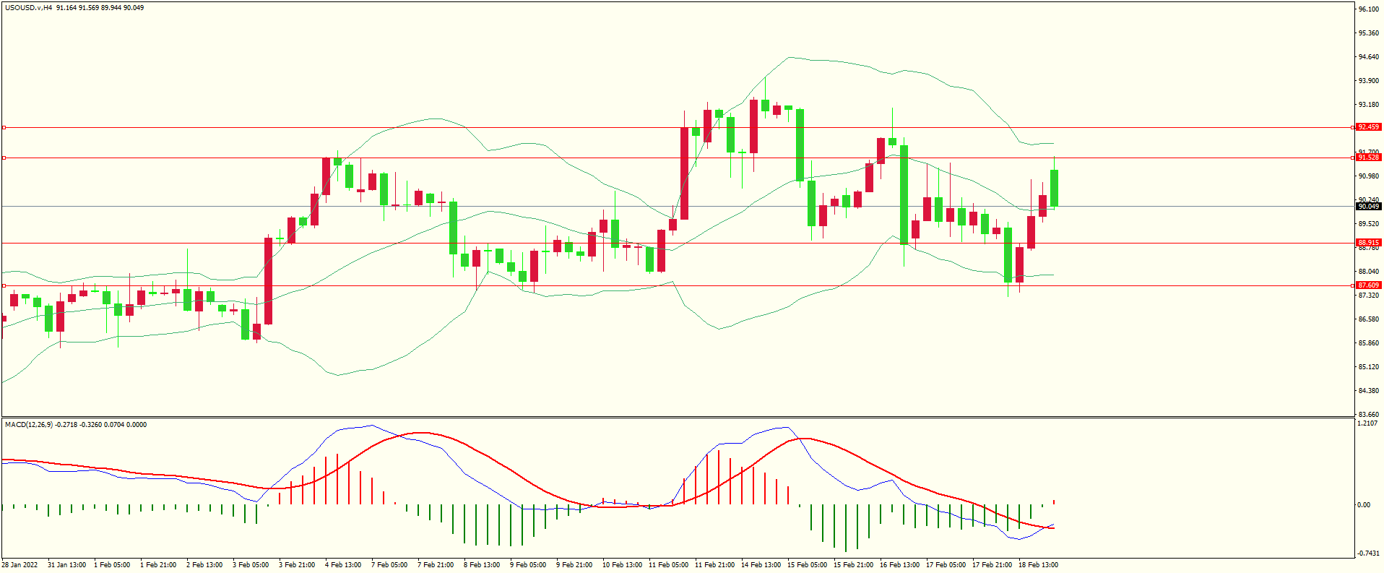This screenshot has height=573, width=1384.
Task: Click the 90.980 price scale label
Action: coord(1368,176)
